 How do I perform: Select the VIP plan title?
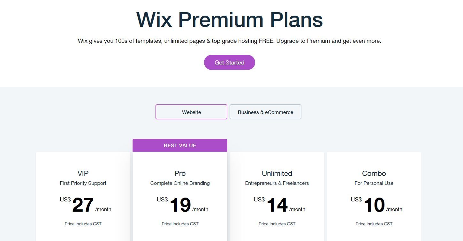[83, 173]
